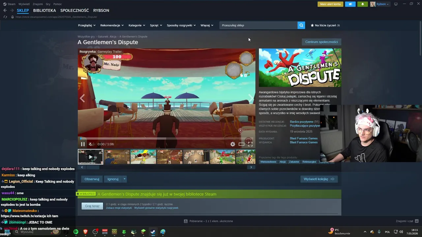The height and width of the screenshot is (237, 422).
Task: Expand trailer to fullscreen
Action: (x=250, y=144)
